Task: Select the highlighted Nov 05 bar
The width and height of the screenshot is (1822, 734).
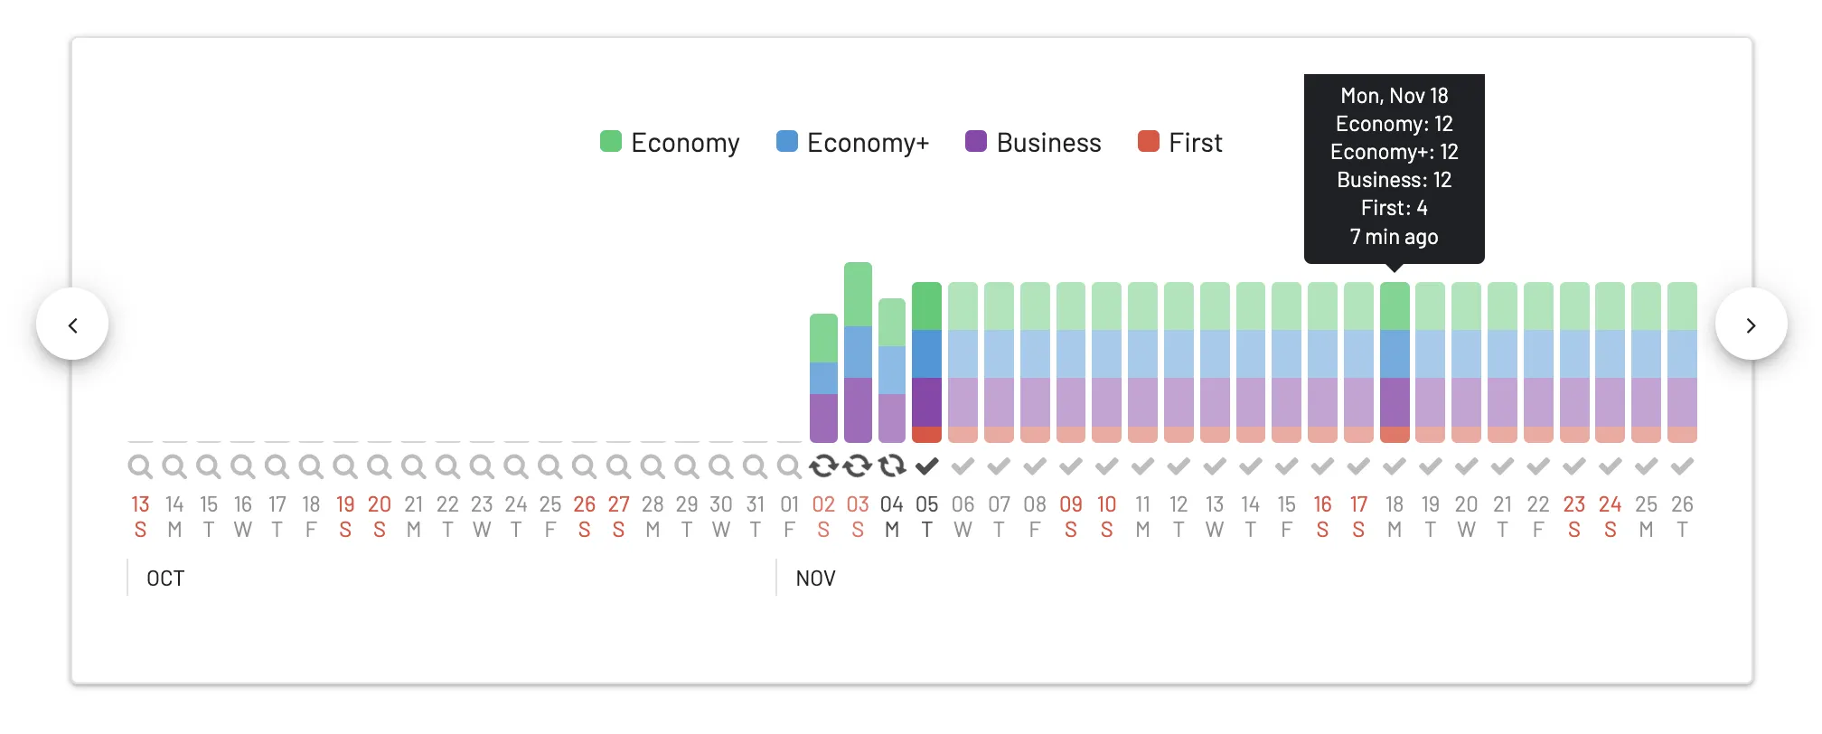Action: tap(927, 362)
